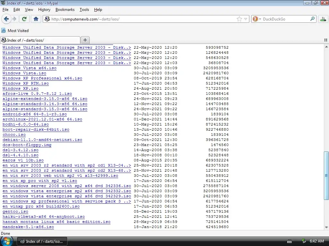Reload the page with the refresh icon

(24, 19)
